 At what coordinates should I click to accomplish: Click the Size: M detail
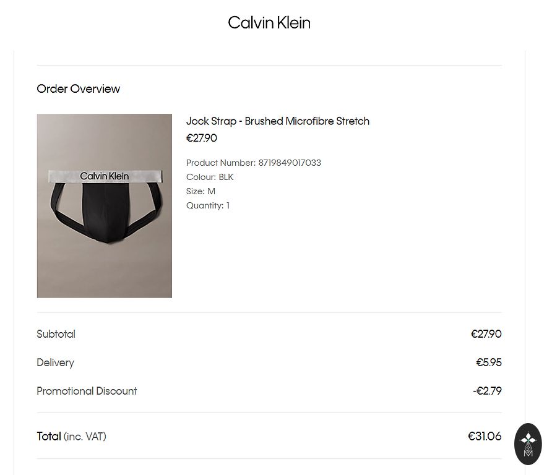201,192
